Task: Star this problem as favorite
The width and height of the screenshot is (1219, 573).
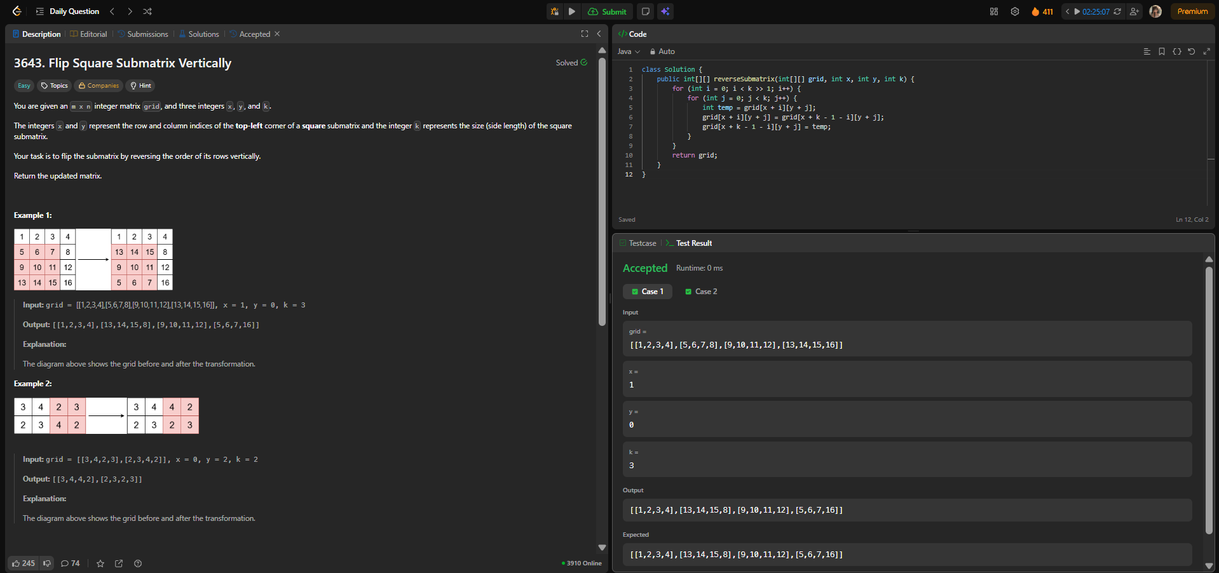Action: [100, 563]
